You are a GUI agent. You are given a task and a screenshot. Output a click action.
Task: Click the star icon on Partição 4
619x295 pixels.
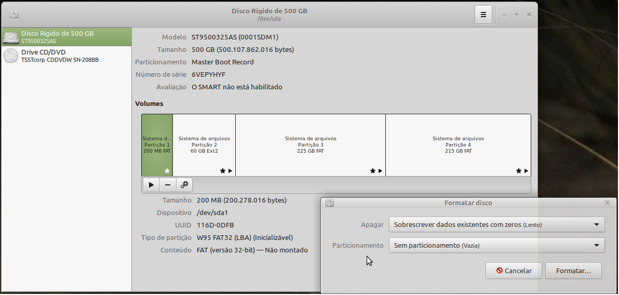(519, 171)
